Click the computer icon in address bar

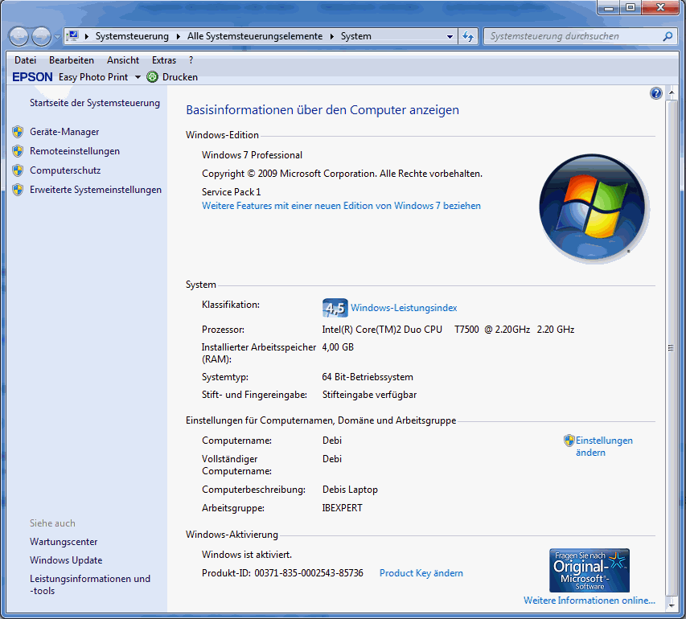click(x=73, y=36)
